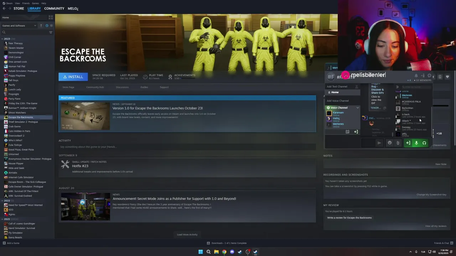The image size is (456, 256).
Task: Collapse the chat member list chevrons
Action: tap(397, 87)
